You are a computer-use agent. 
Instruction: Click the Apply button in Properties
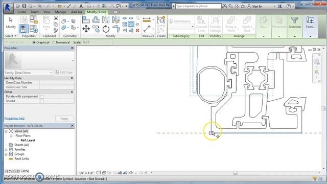(64, 118)
